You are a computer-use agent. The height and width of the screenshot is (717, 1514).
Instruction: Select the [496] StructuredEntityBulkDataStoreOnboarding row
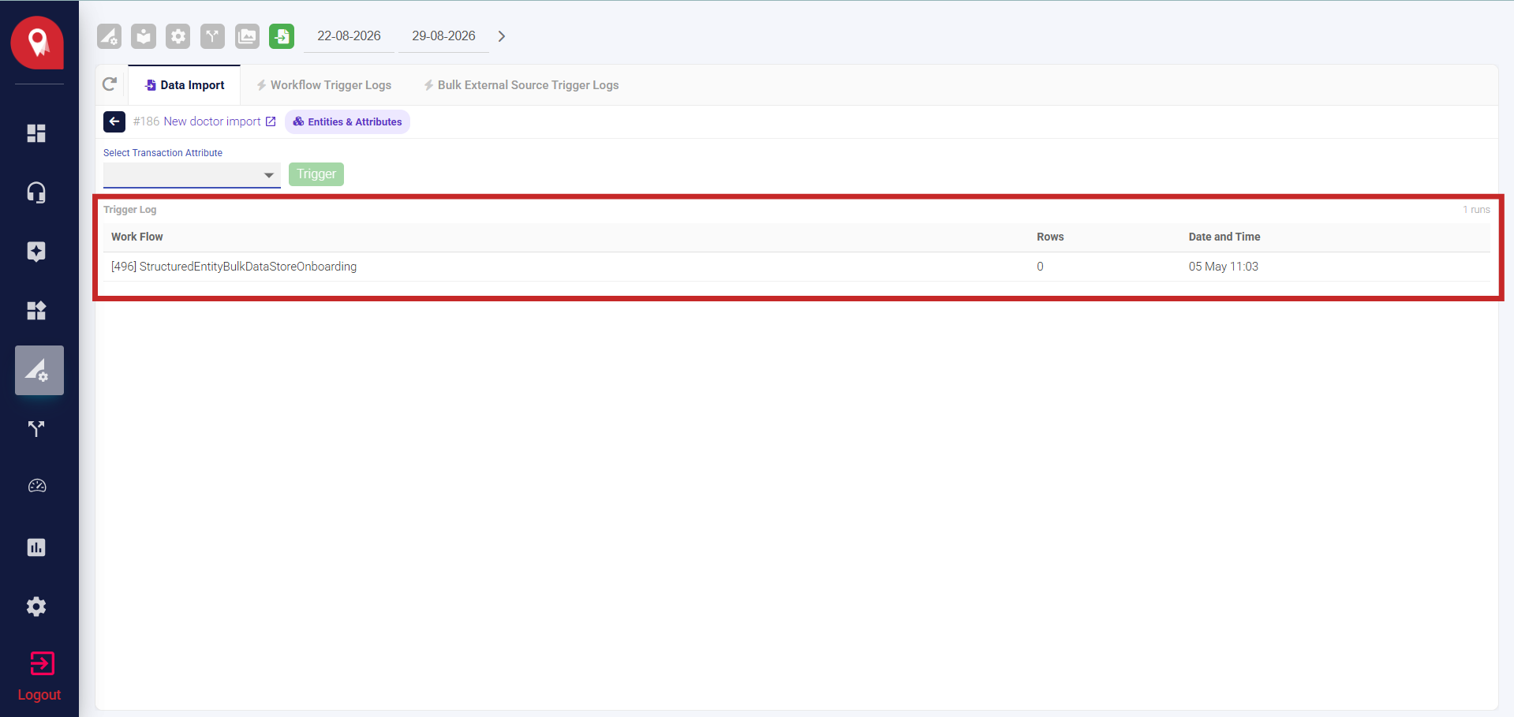tap(797, 267)
